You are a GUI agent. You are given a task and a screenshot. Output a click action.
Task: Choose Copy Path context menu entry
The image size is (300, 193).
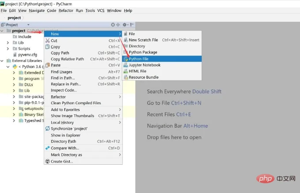83,53
